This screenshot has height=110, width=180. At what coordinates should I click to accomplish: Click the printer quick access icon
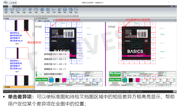point(15,3)
